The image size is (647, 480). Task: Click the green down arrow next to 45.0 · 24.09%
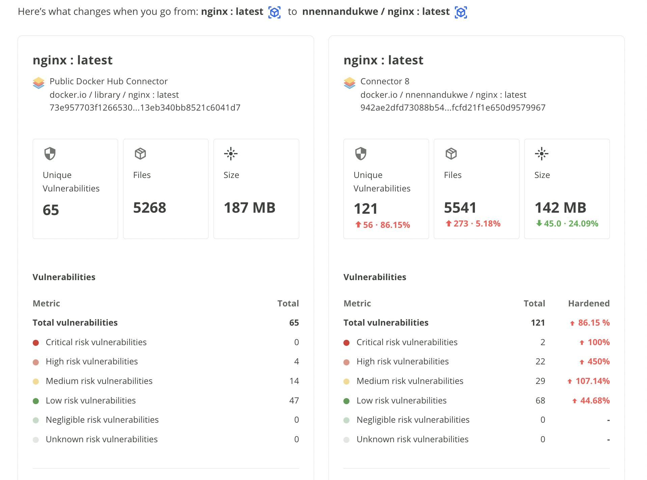pos(539,223)
